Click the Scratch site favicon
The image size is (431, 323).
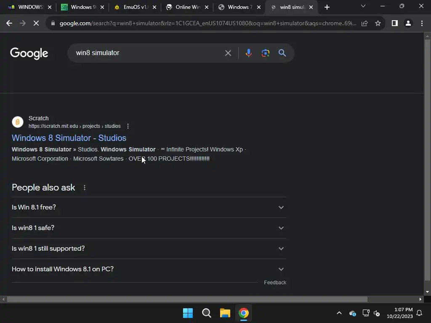pos(18,122)
